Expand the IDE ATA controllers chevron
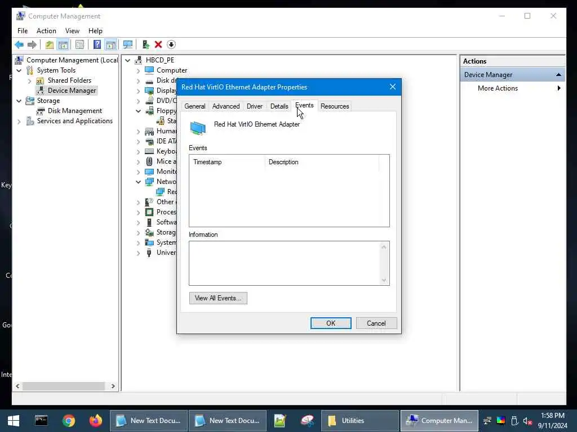577x432 pixels. tap(139, 141)
